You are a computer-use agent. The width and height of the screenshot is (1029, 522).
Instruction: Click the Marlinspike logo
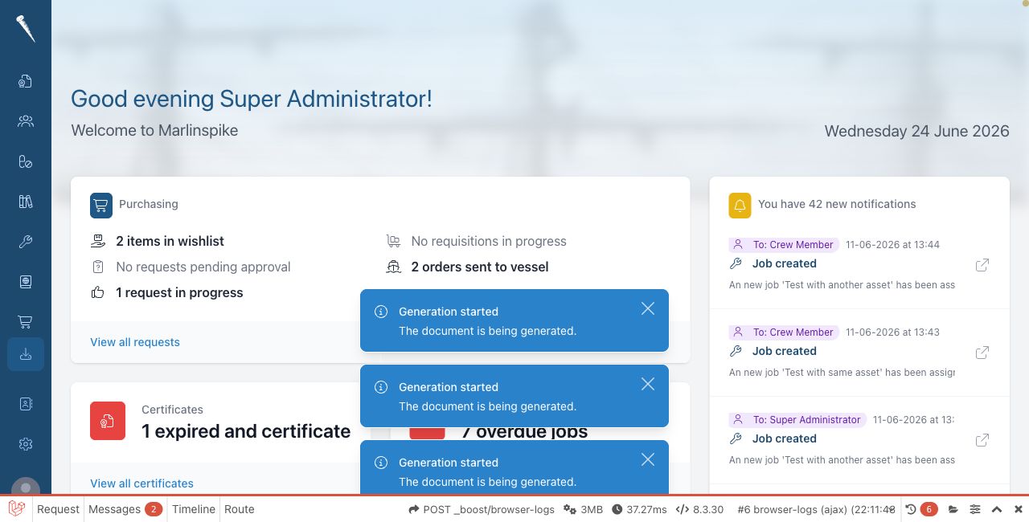26,29
